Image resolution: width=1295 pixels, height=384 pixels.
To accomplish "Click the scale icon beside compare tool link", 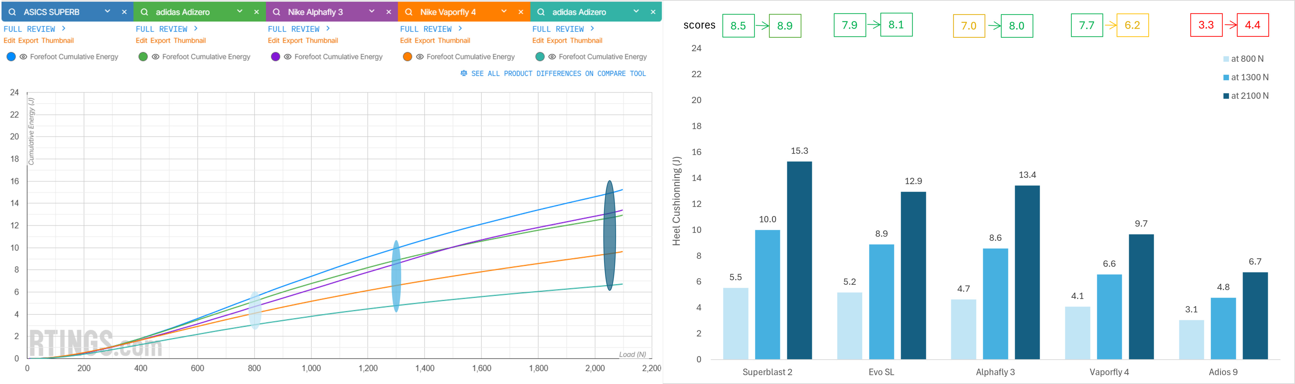I will click(x=463, y=74).
